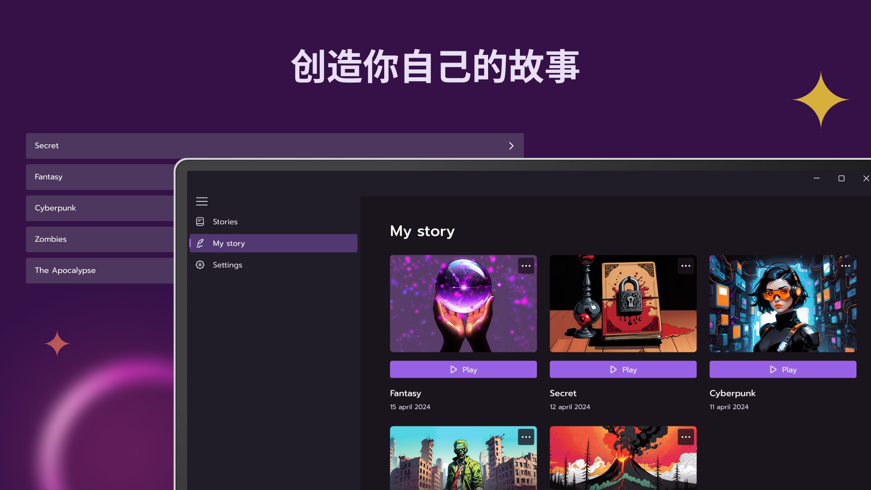Play the Secret story

pos(623,369)
